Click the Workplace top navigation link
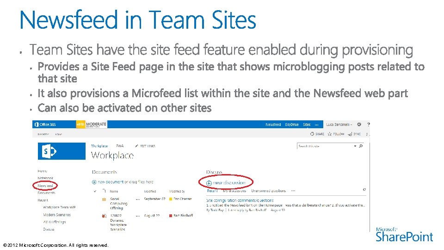The image size is (444, 250). 99,146
